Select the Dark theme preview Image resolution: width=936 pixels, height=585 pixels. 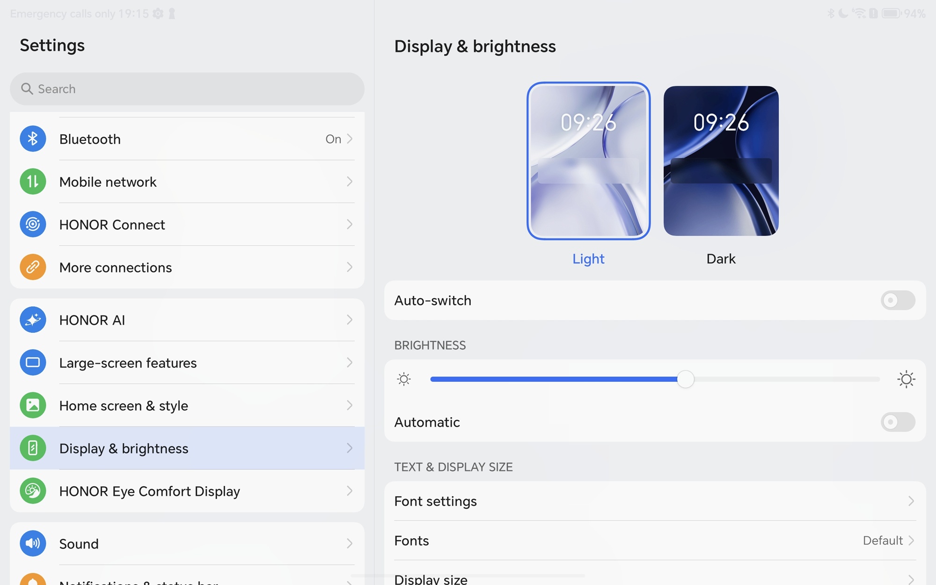[x=721, y=161]
